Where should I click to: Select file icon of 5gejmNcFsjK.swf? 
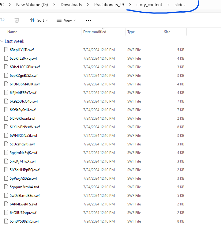[6, 153]
